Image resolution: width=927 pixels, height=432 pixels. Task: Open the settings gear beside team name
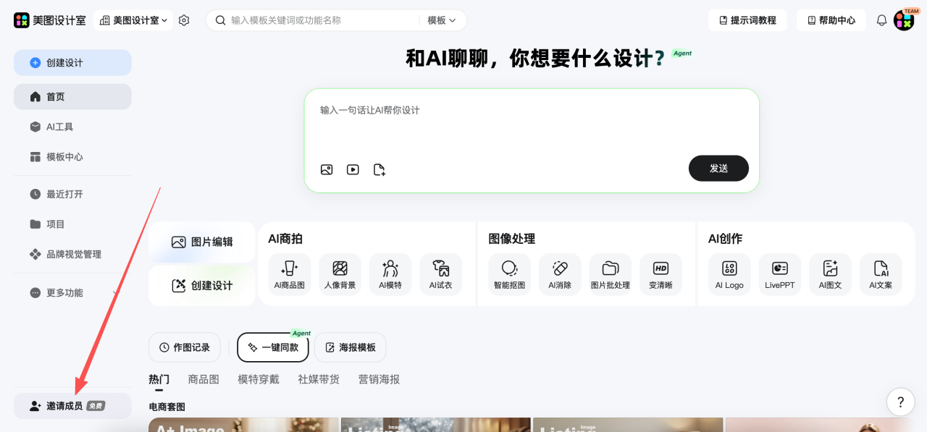click(184, 20)
